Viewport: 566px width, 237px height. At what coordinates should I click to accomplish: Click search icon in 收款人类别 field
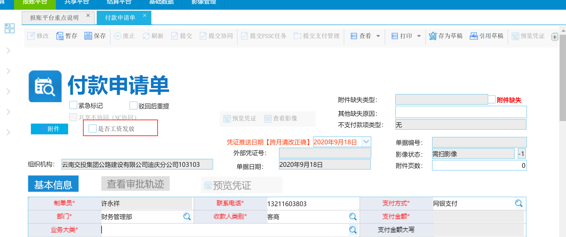point(353,217)
